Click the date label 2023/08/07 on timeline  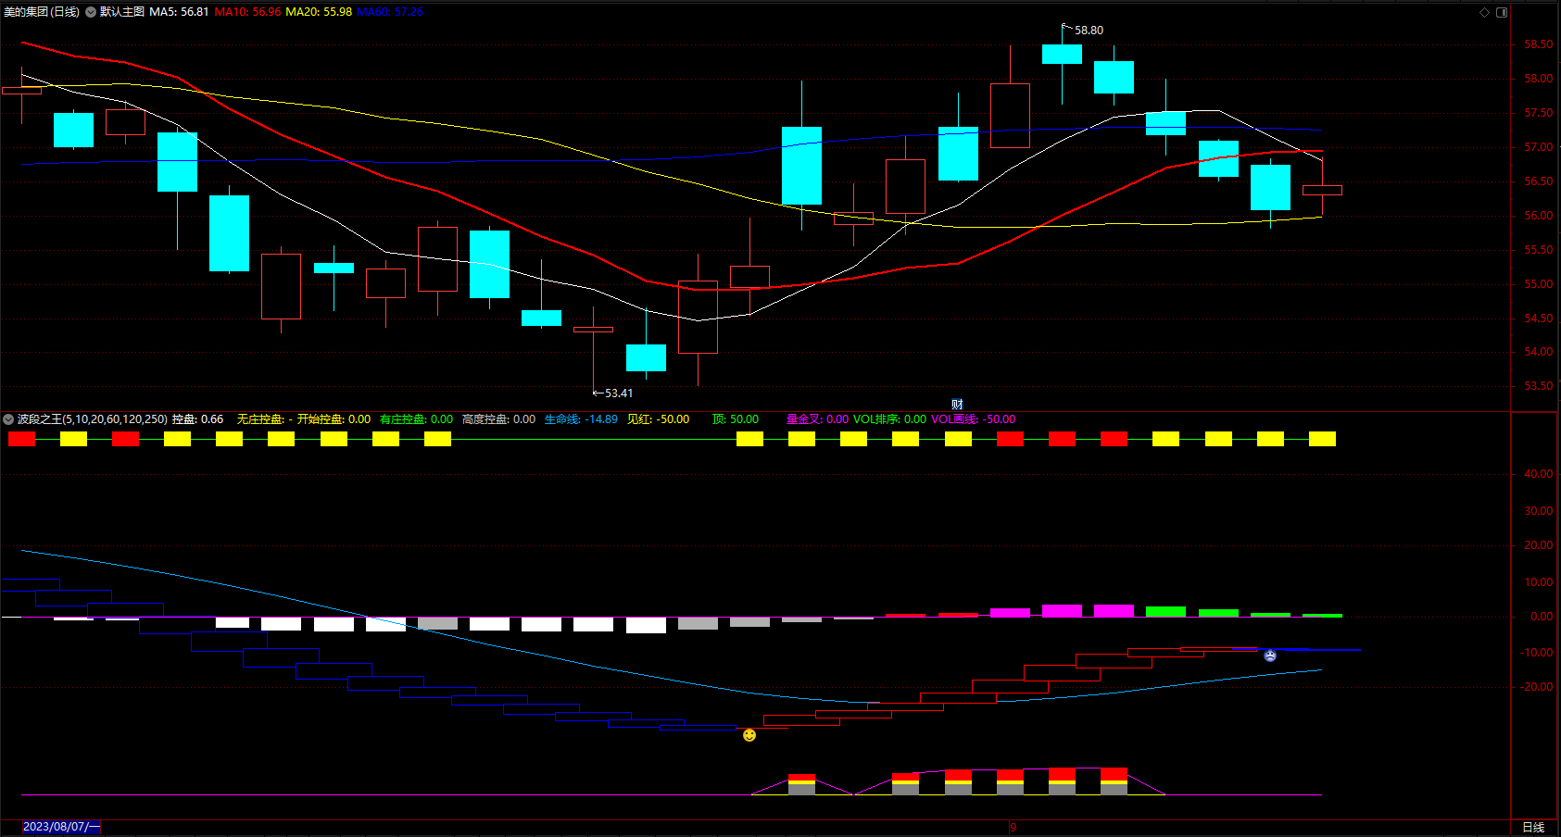[61, 827]
